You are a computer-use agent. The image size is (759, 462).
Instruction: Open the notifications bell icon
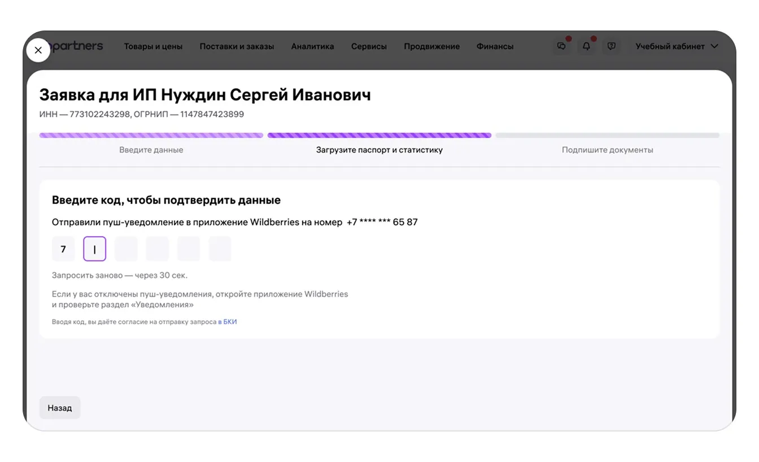(586, 46)
